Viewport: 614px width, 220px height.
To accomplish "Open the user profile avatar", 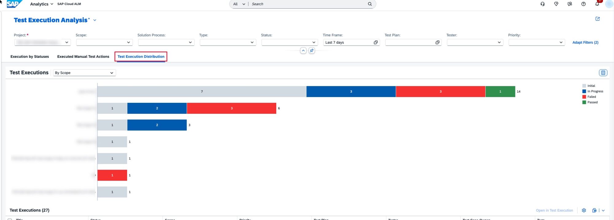I will point(609,4).
